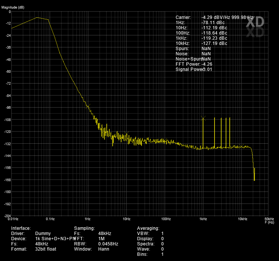The height and width of the screenshot is (261, 279).
Task: Click the Sampling Fs value 48kHz
Action: pos(104,234)
